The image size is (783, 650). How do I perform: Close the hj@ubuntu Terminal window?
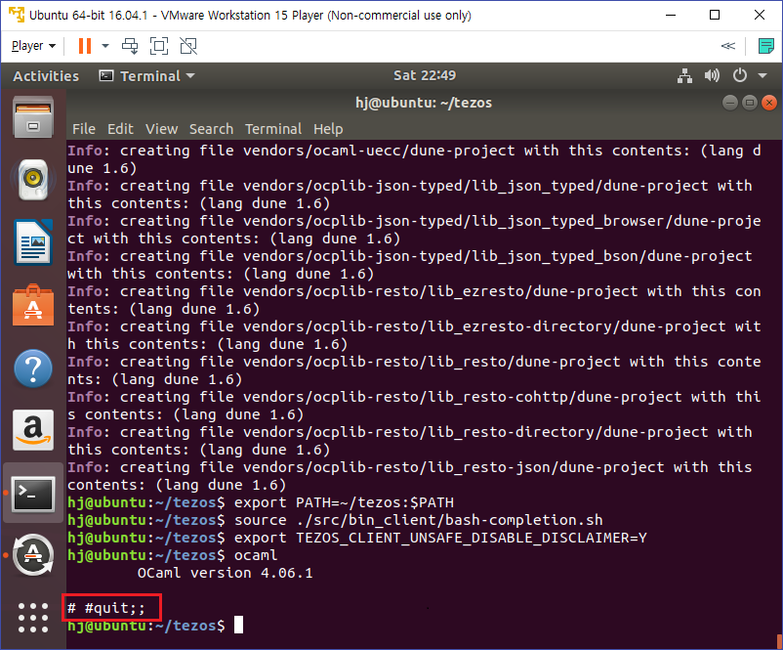[x=769, y=103]
